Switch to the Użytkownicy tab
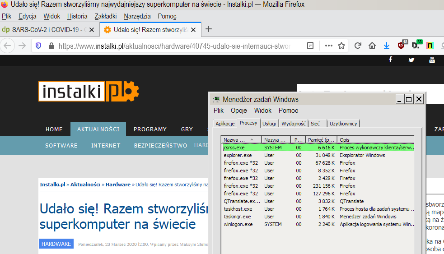 tap(343, 124)
